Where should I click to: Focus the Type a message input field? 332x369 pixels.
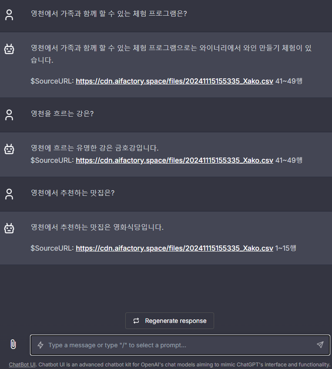(180, 345)
